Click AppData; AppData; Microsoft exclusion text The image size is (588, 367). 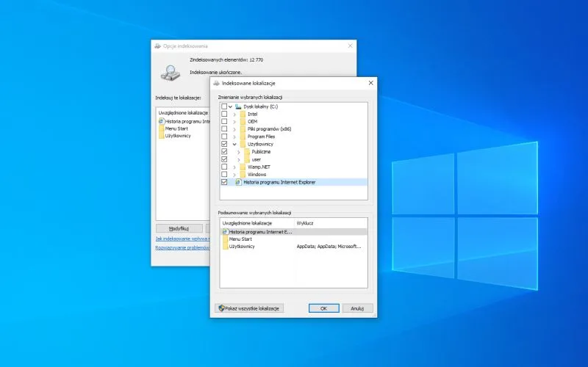[329, 247]
